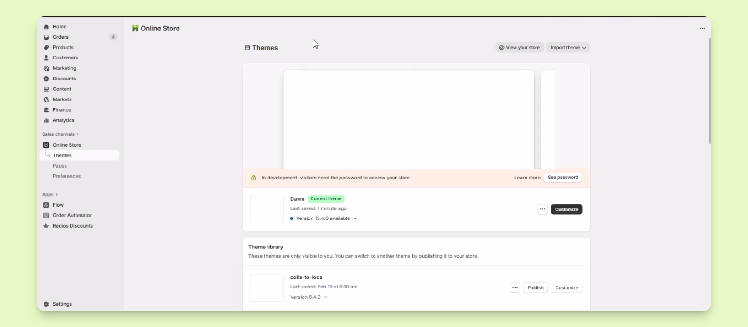This screenshot has height=327, width=748.
Task: Click the Learn more link
Action: tap(527, 178)
